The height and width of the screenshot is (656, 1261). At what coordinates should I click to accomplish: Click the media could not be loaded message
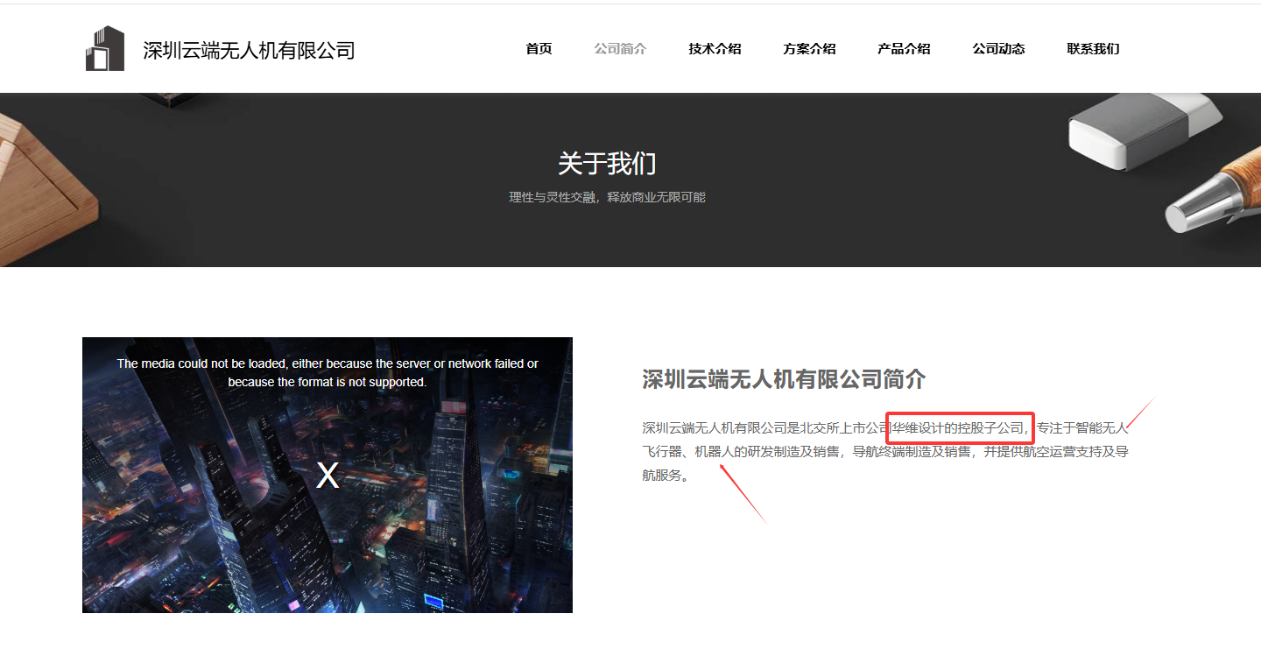(x=328, y=373)
